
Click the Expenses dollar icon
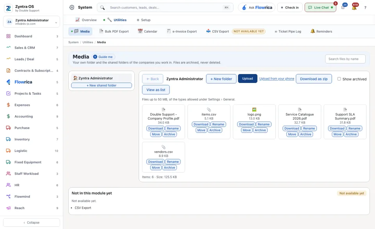tap(8, 105)
